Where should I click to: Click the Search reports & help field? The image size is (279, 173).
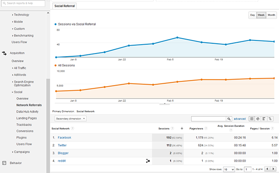click(23, 3)
